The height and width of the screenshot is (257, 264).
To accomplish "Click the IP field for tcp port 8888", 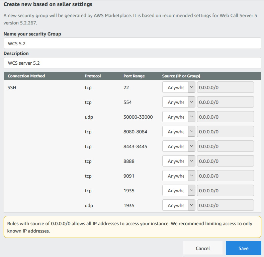I will (225, 161).
